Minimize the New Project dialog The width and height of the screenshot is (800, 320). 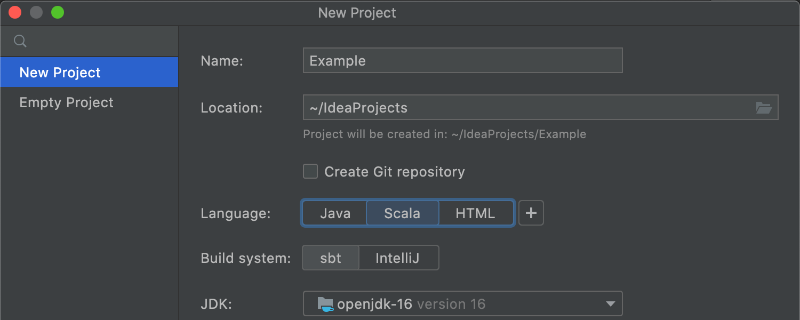[x=36, y=13]
